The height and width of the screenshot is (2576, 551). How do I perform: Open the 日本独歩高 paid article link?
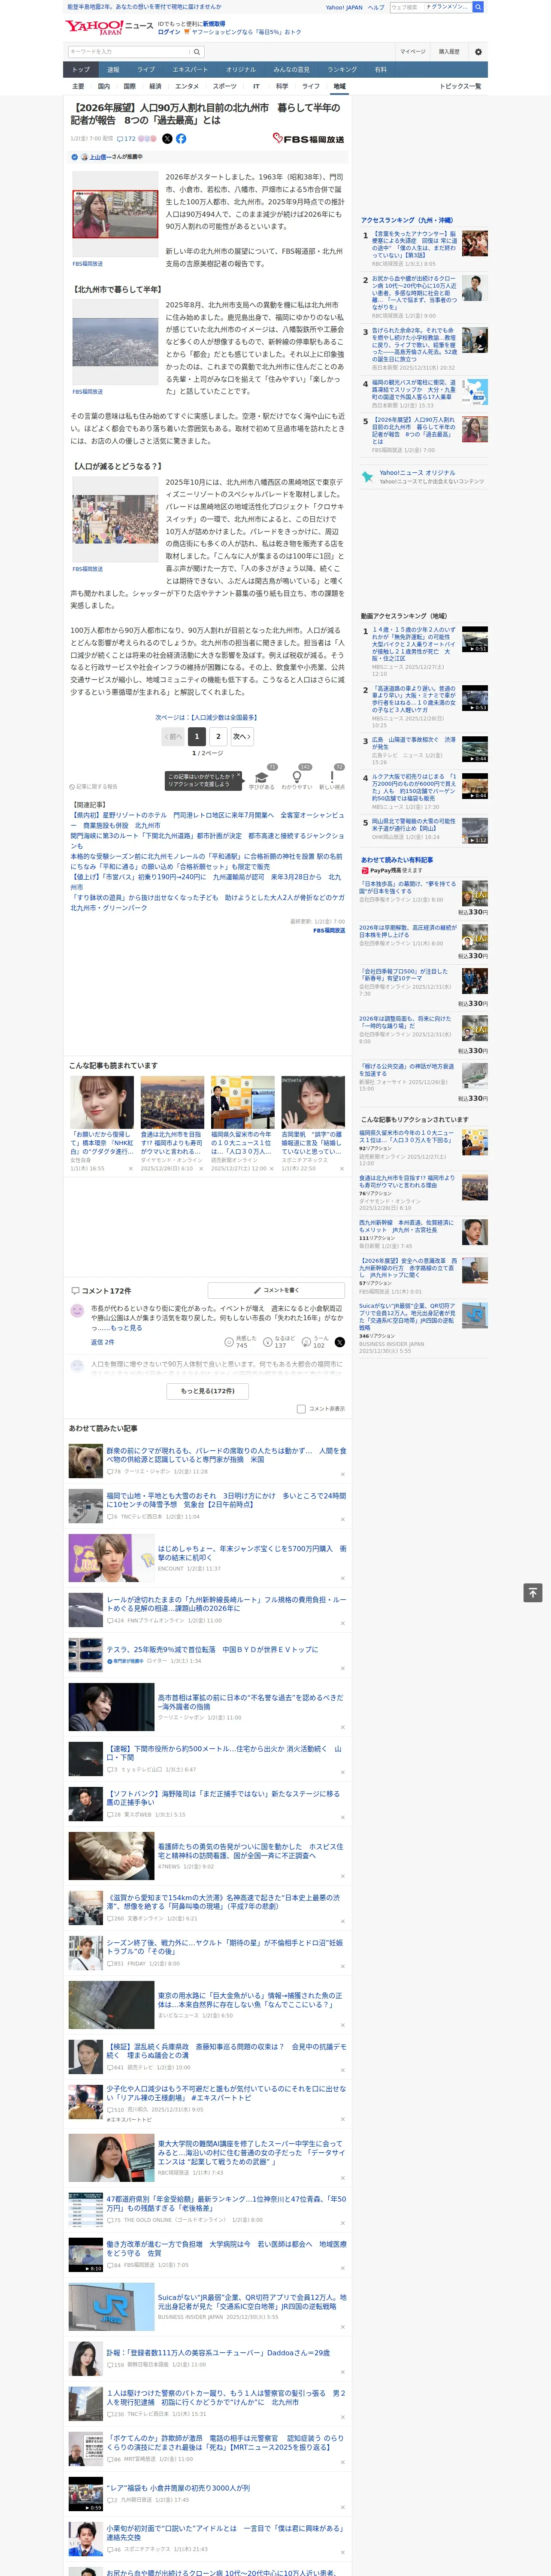coord(408,887)
